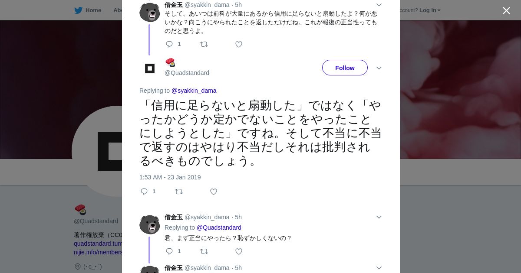
Task: Click the 1:53 AM - 23 Jan 2019 timestamp
Action: pos(170,177)
